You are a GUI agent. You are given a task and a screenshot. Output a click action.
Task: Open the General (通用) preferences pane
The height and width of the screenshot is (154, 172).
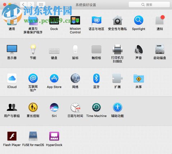pyautogui.click(x=12, y=21)
